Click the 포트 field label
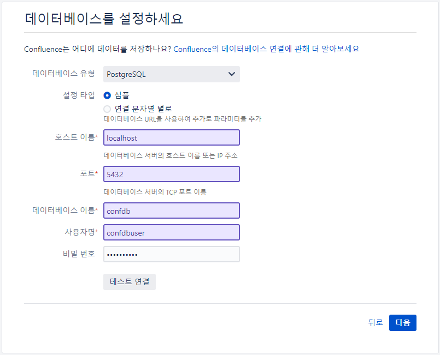This screenshot has height=355, width=440. (x=89, y=173)
